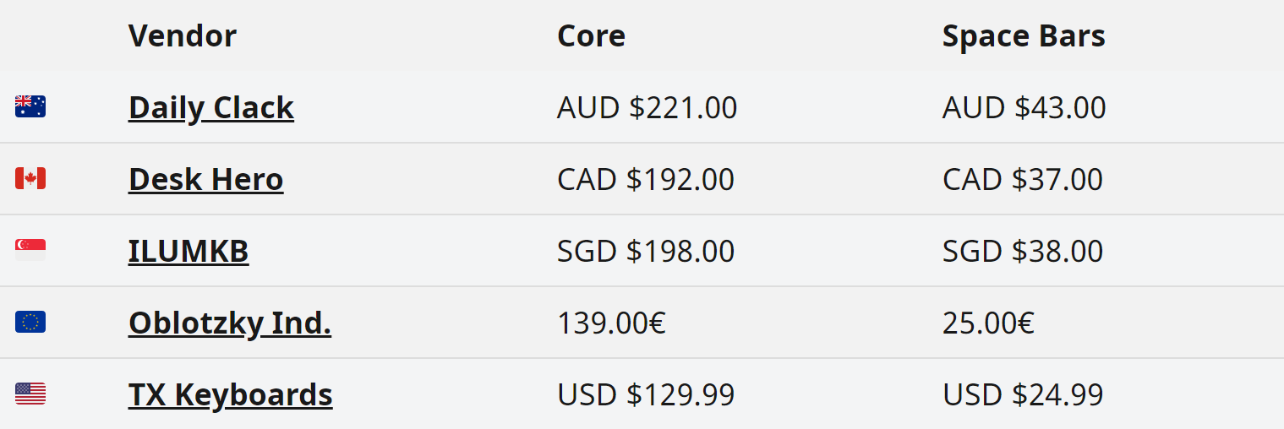Open the TX Keyboards link
The height and width of the screenshot is (429, 1284).
click(230, 395)
